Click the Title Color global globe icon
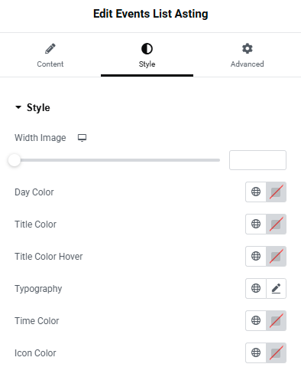 pos(256,224)
